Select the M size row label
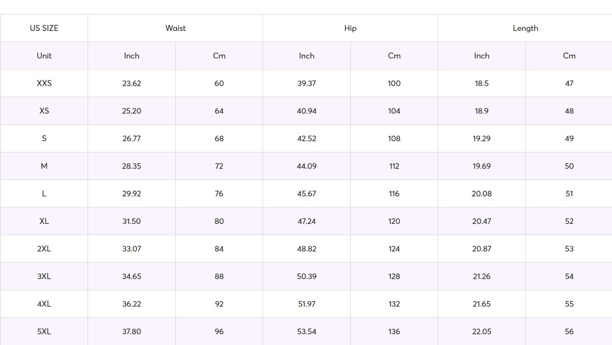612x345 pixels. pos(44,166)
